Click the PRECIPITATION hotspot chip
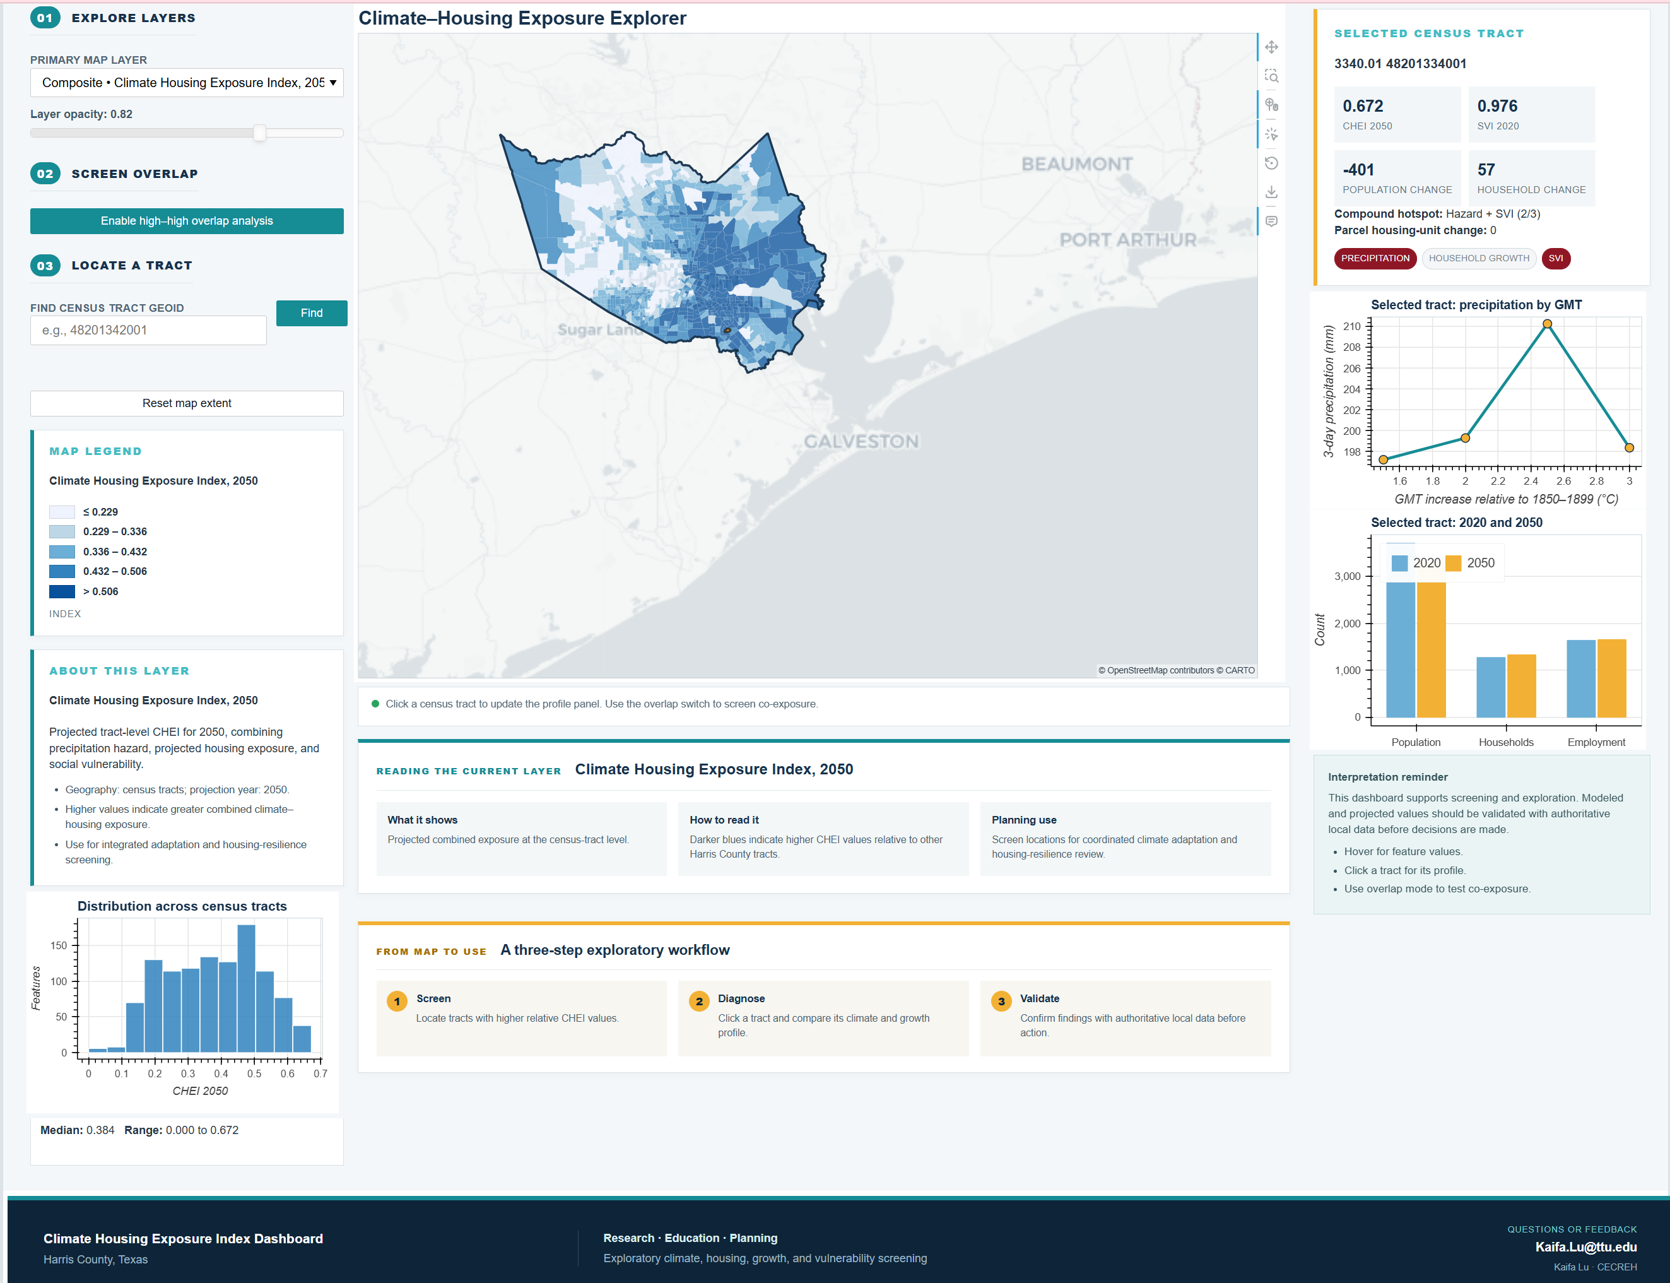 point(1375,258)
